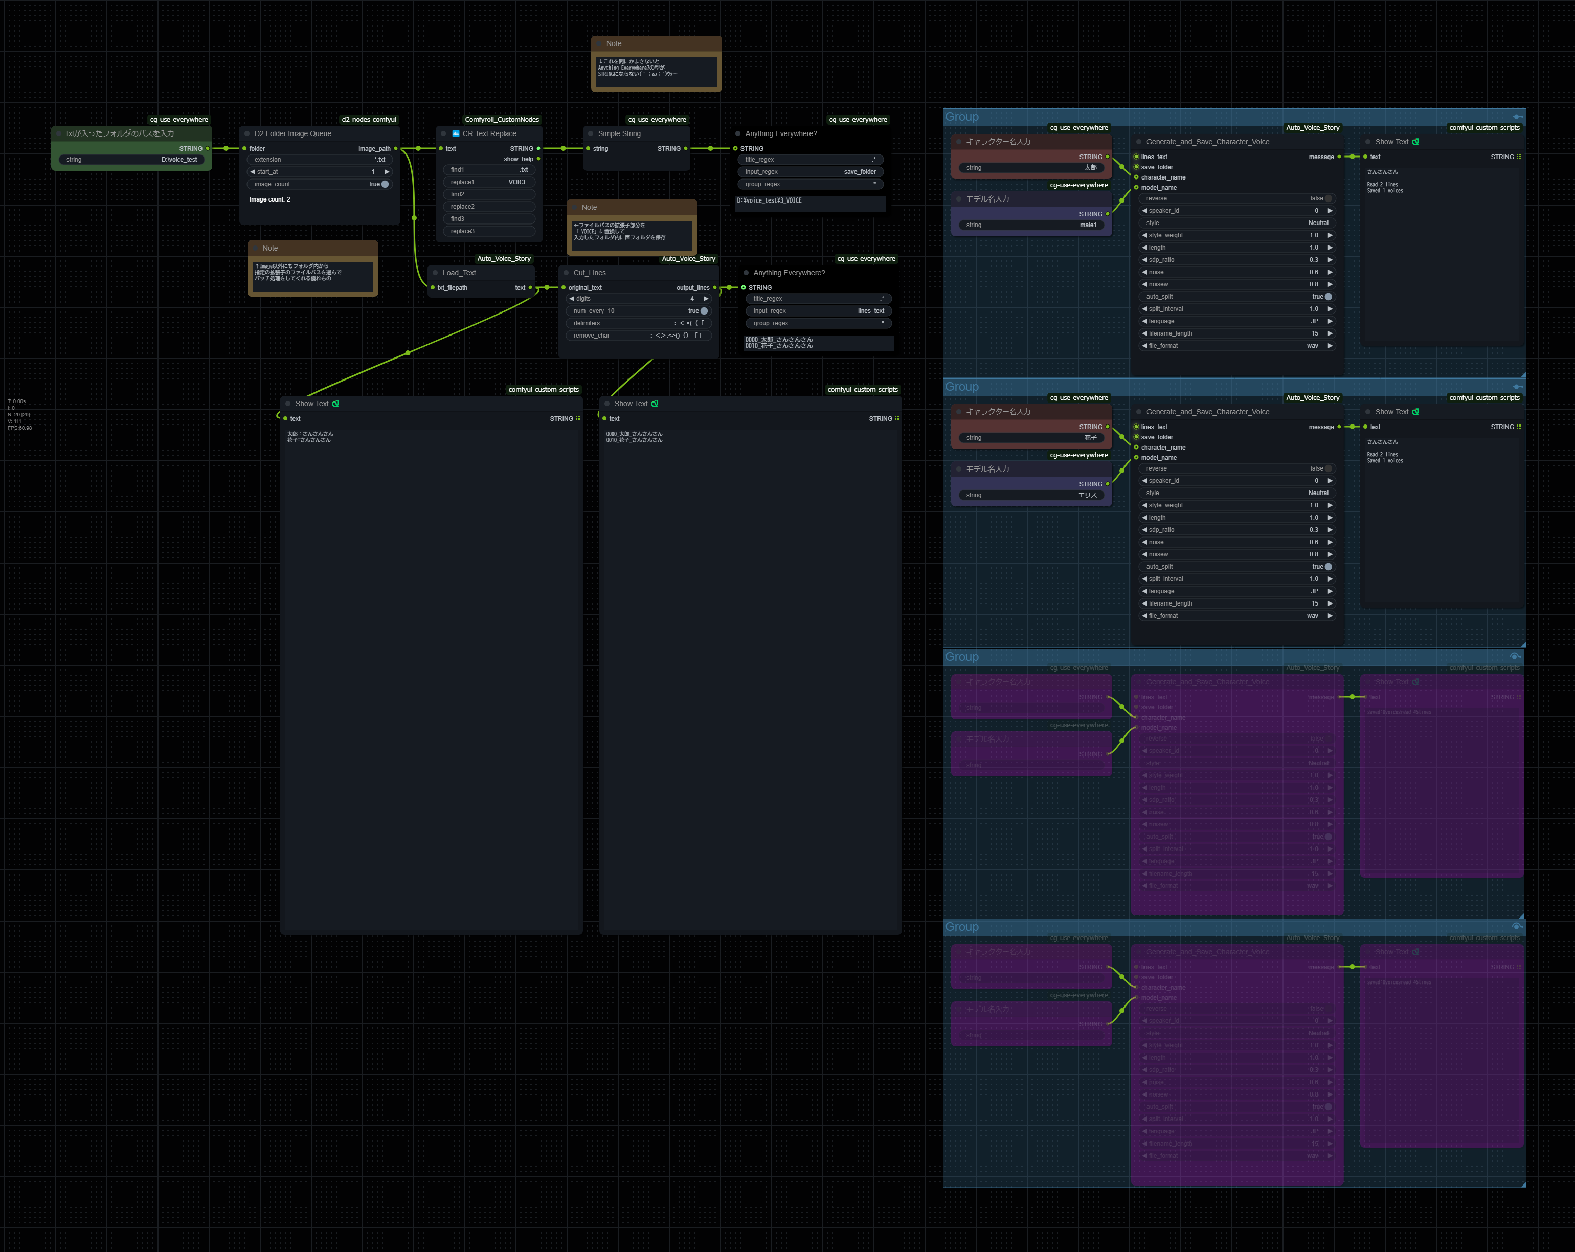Screen dimensions: 1575x1252
Task: Decrease Cut_Lines digits with left arrow
Action: (x=571, y=299)
